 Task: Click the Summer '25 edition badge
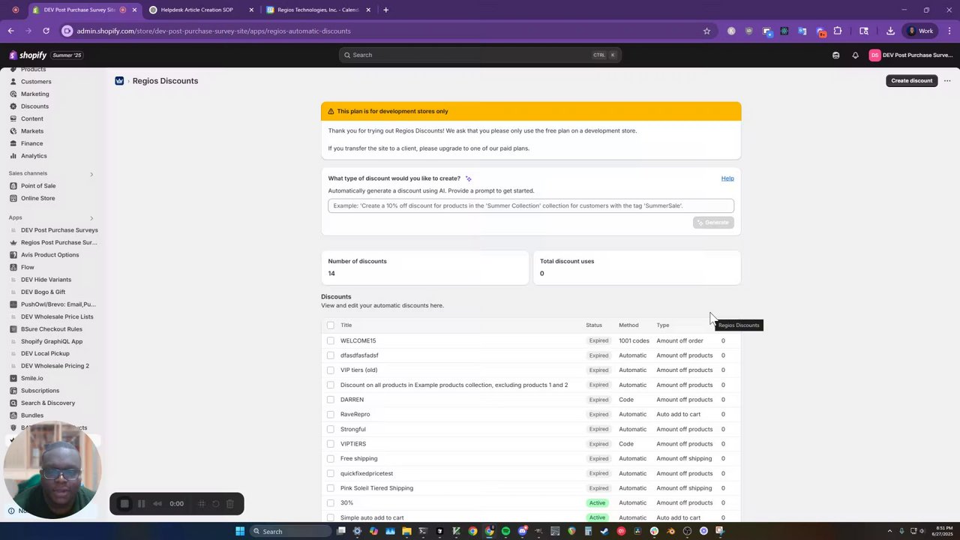point(67,55)
